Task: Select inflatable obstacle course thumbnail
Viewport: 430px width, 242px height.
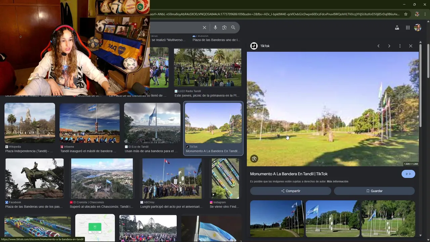Action: pos(38,229)
